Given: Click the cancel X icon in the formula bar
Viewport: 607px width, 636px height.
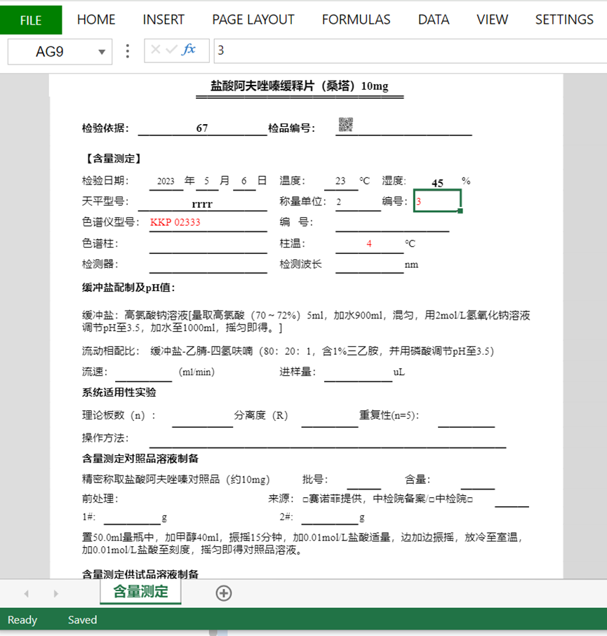Looking at the screenshot, I should 156,50.
